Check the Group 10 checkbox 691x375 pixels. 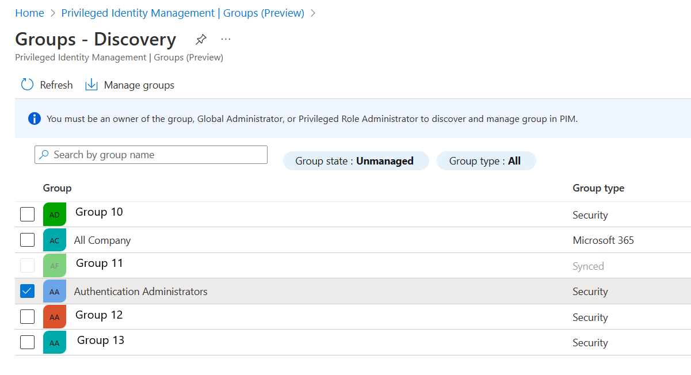click(x=27, y=215)
